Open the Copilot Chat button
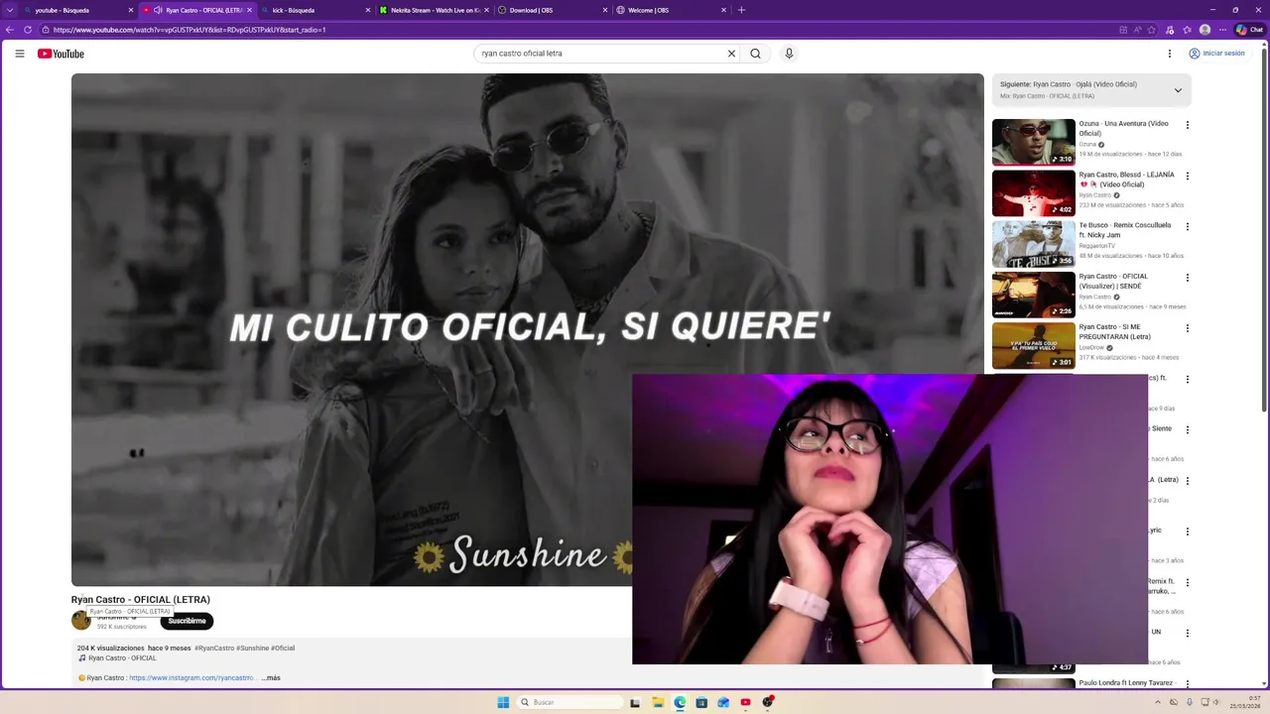This screenshot has width=1270, height=714. click(x=1249, y=30)
